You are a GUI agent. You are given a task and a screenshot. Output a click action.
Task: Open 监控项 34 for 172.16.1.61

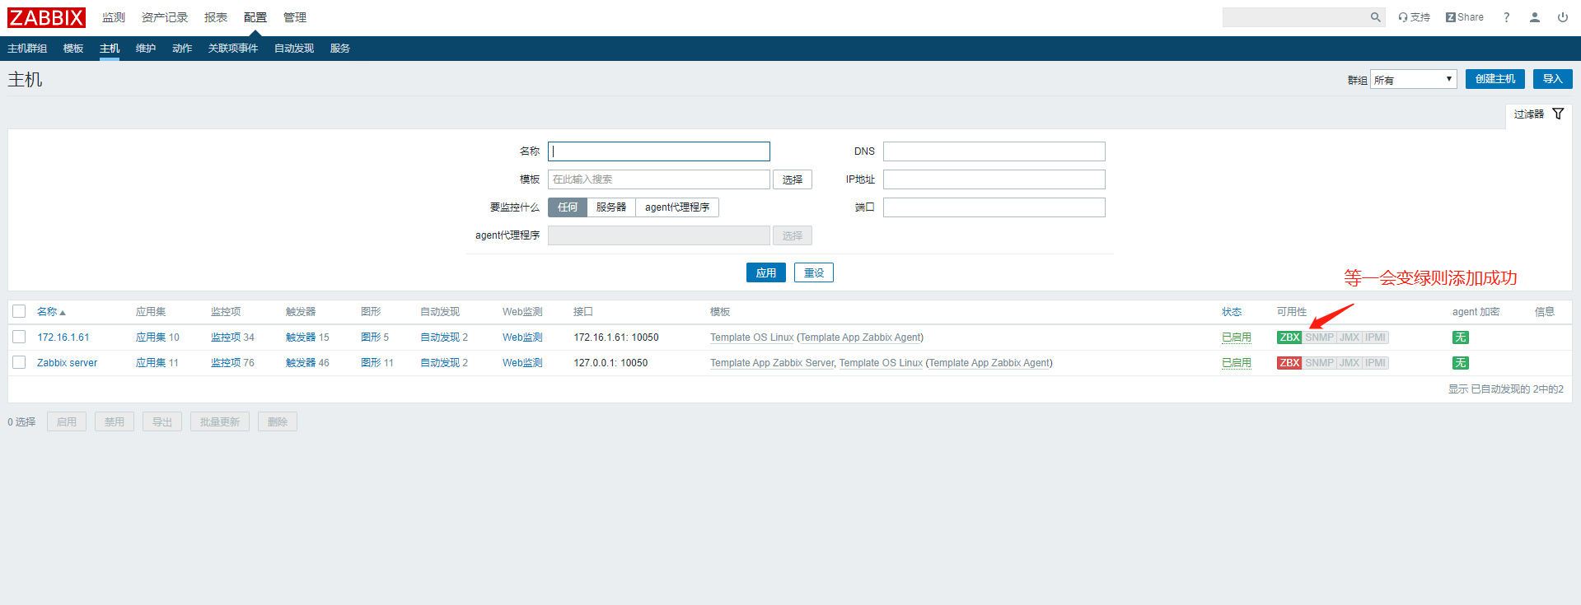pyautogui.click(x=226, y=337)
